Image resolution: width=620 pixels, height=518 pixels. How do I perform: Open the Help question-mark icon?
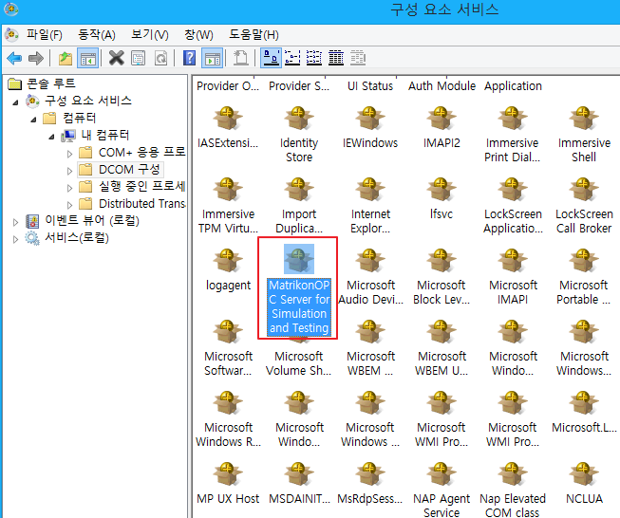[189, 59]
